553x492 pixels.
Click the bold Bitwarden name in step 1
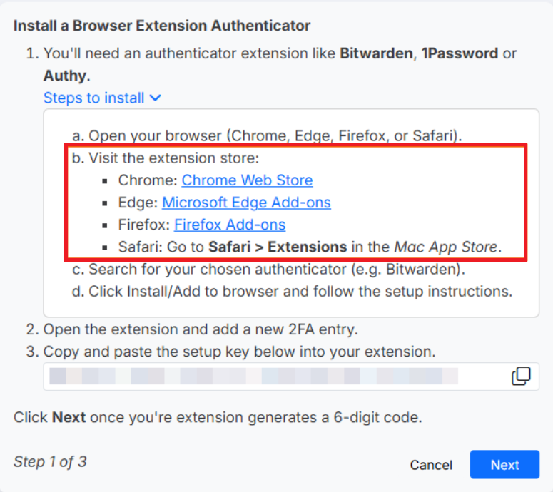tap(376, 53)
